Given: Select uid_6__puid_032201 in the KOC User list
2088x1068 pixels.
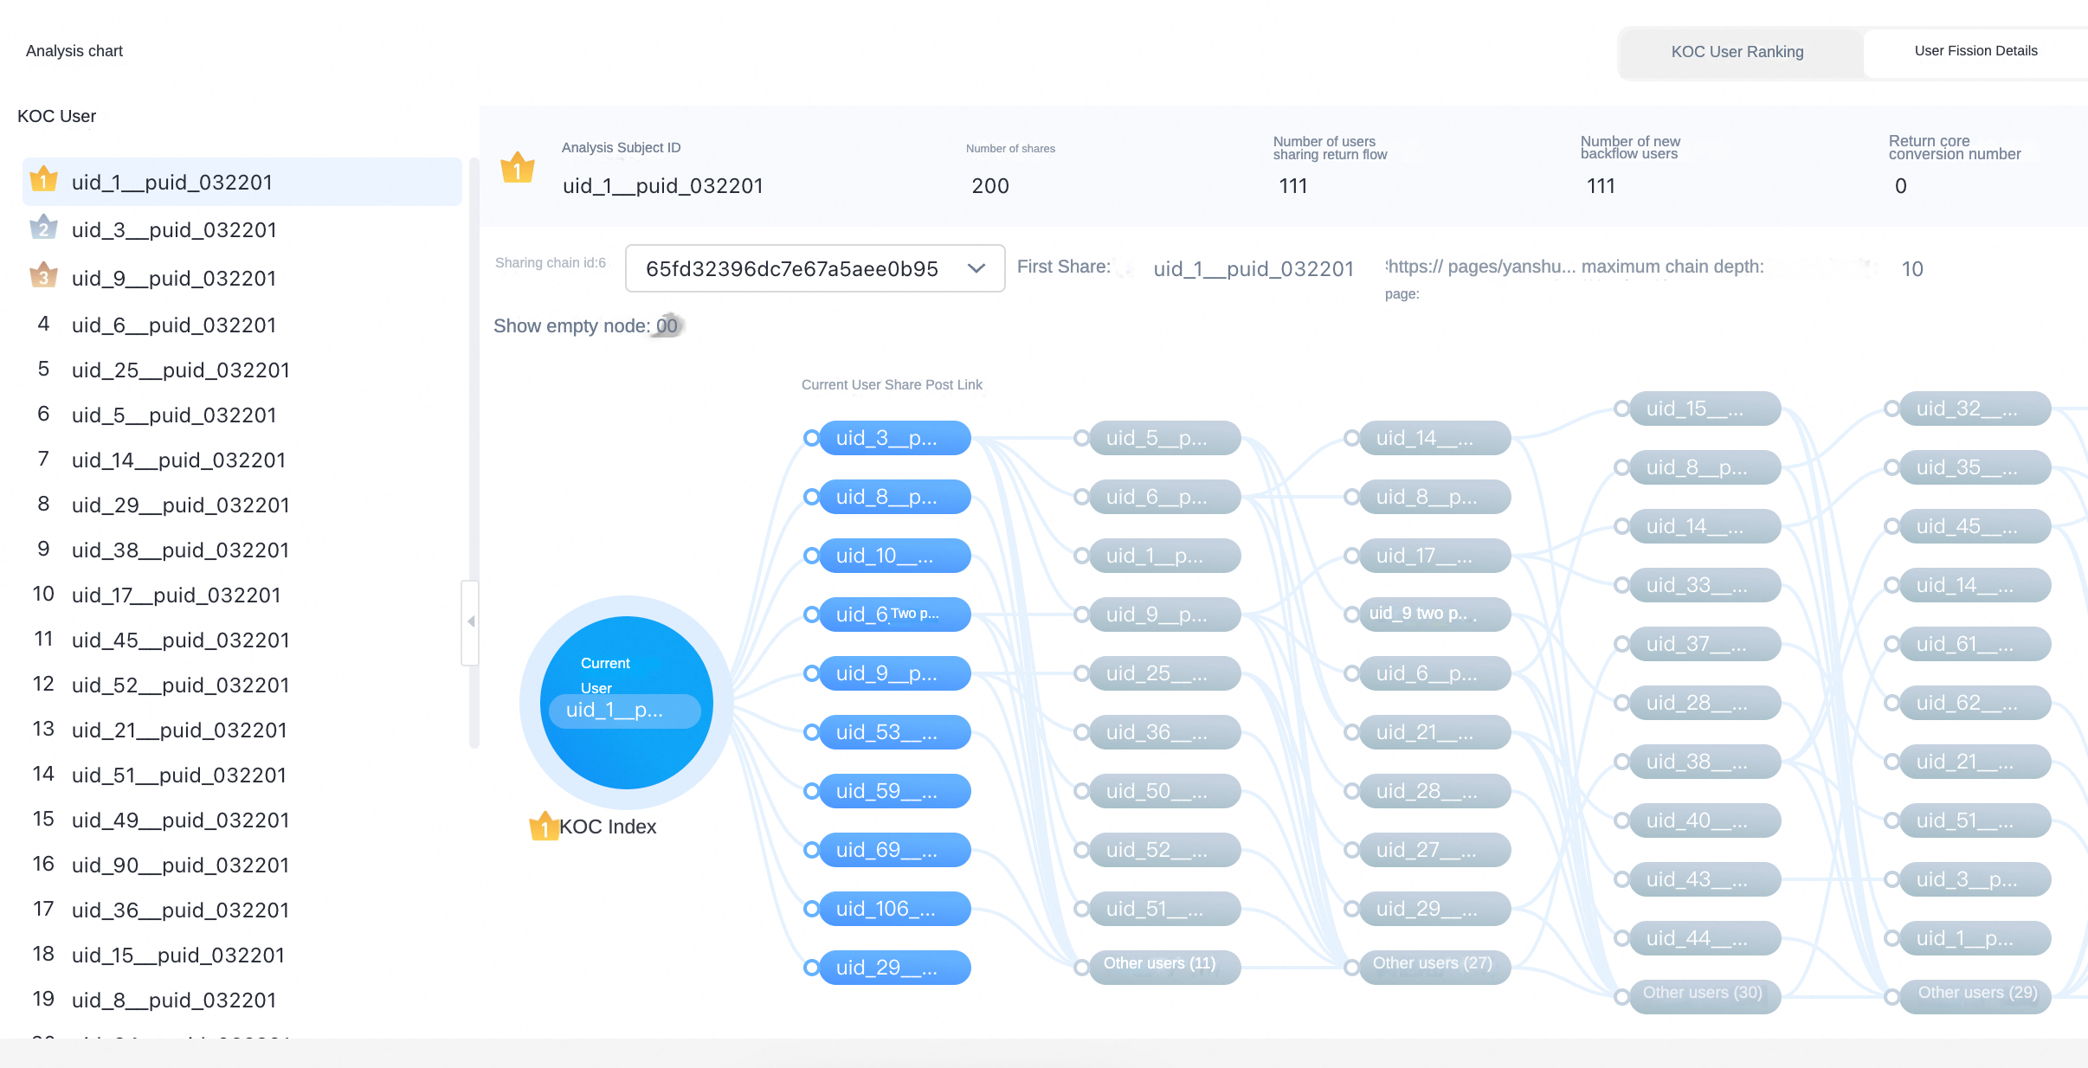Looking at the screenshot, I should (x=242, y=325).
